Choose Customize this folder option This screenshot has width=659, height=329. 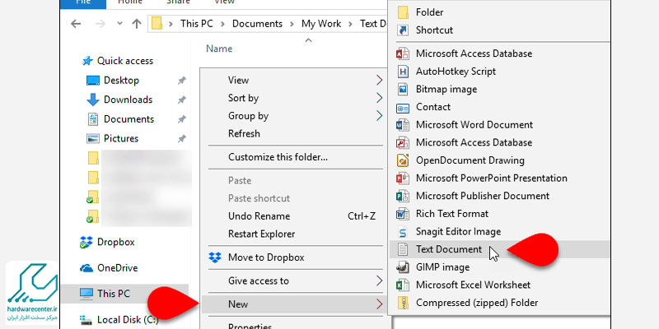(x=278, y=157)
